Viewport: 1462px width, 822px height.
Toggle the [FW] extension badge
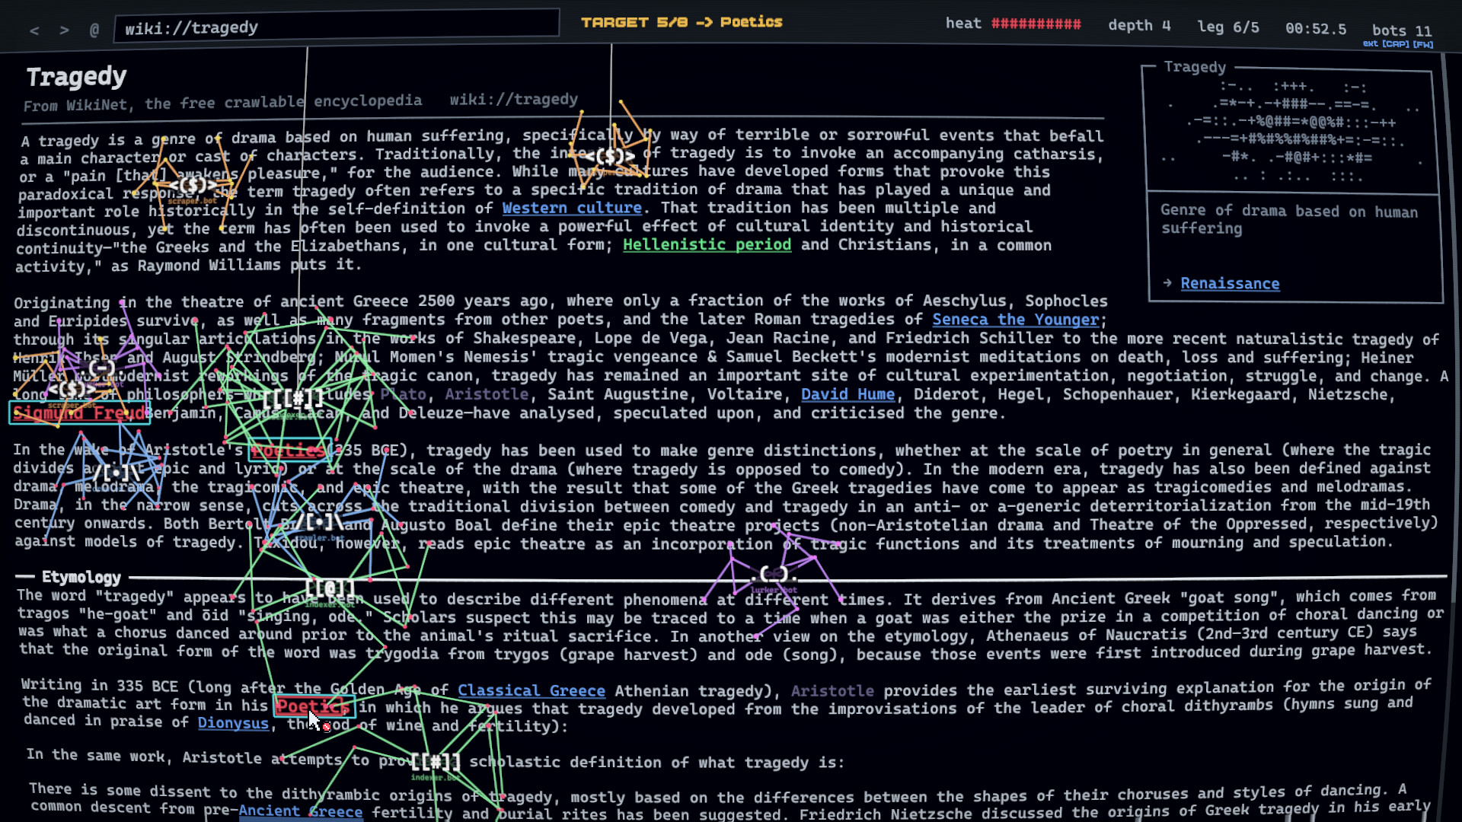(1423, 44)
